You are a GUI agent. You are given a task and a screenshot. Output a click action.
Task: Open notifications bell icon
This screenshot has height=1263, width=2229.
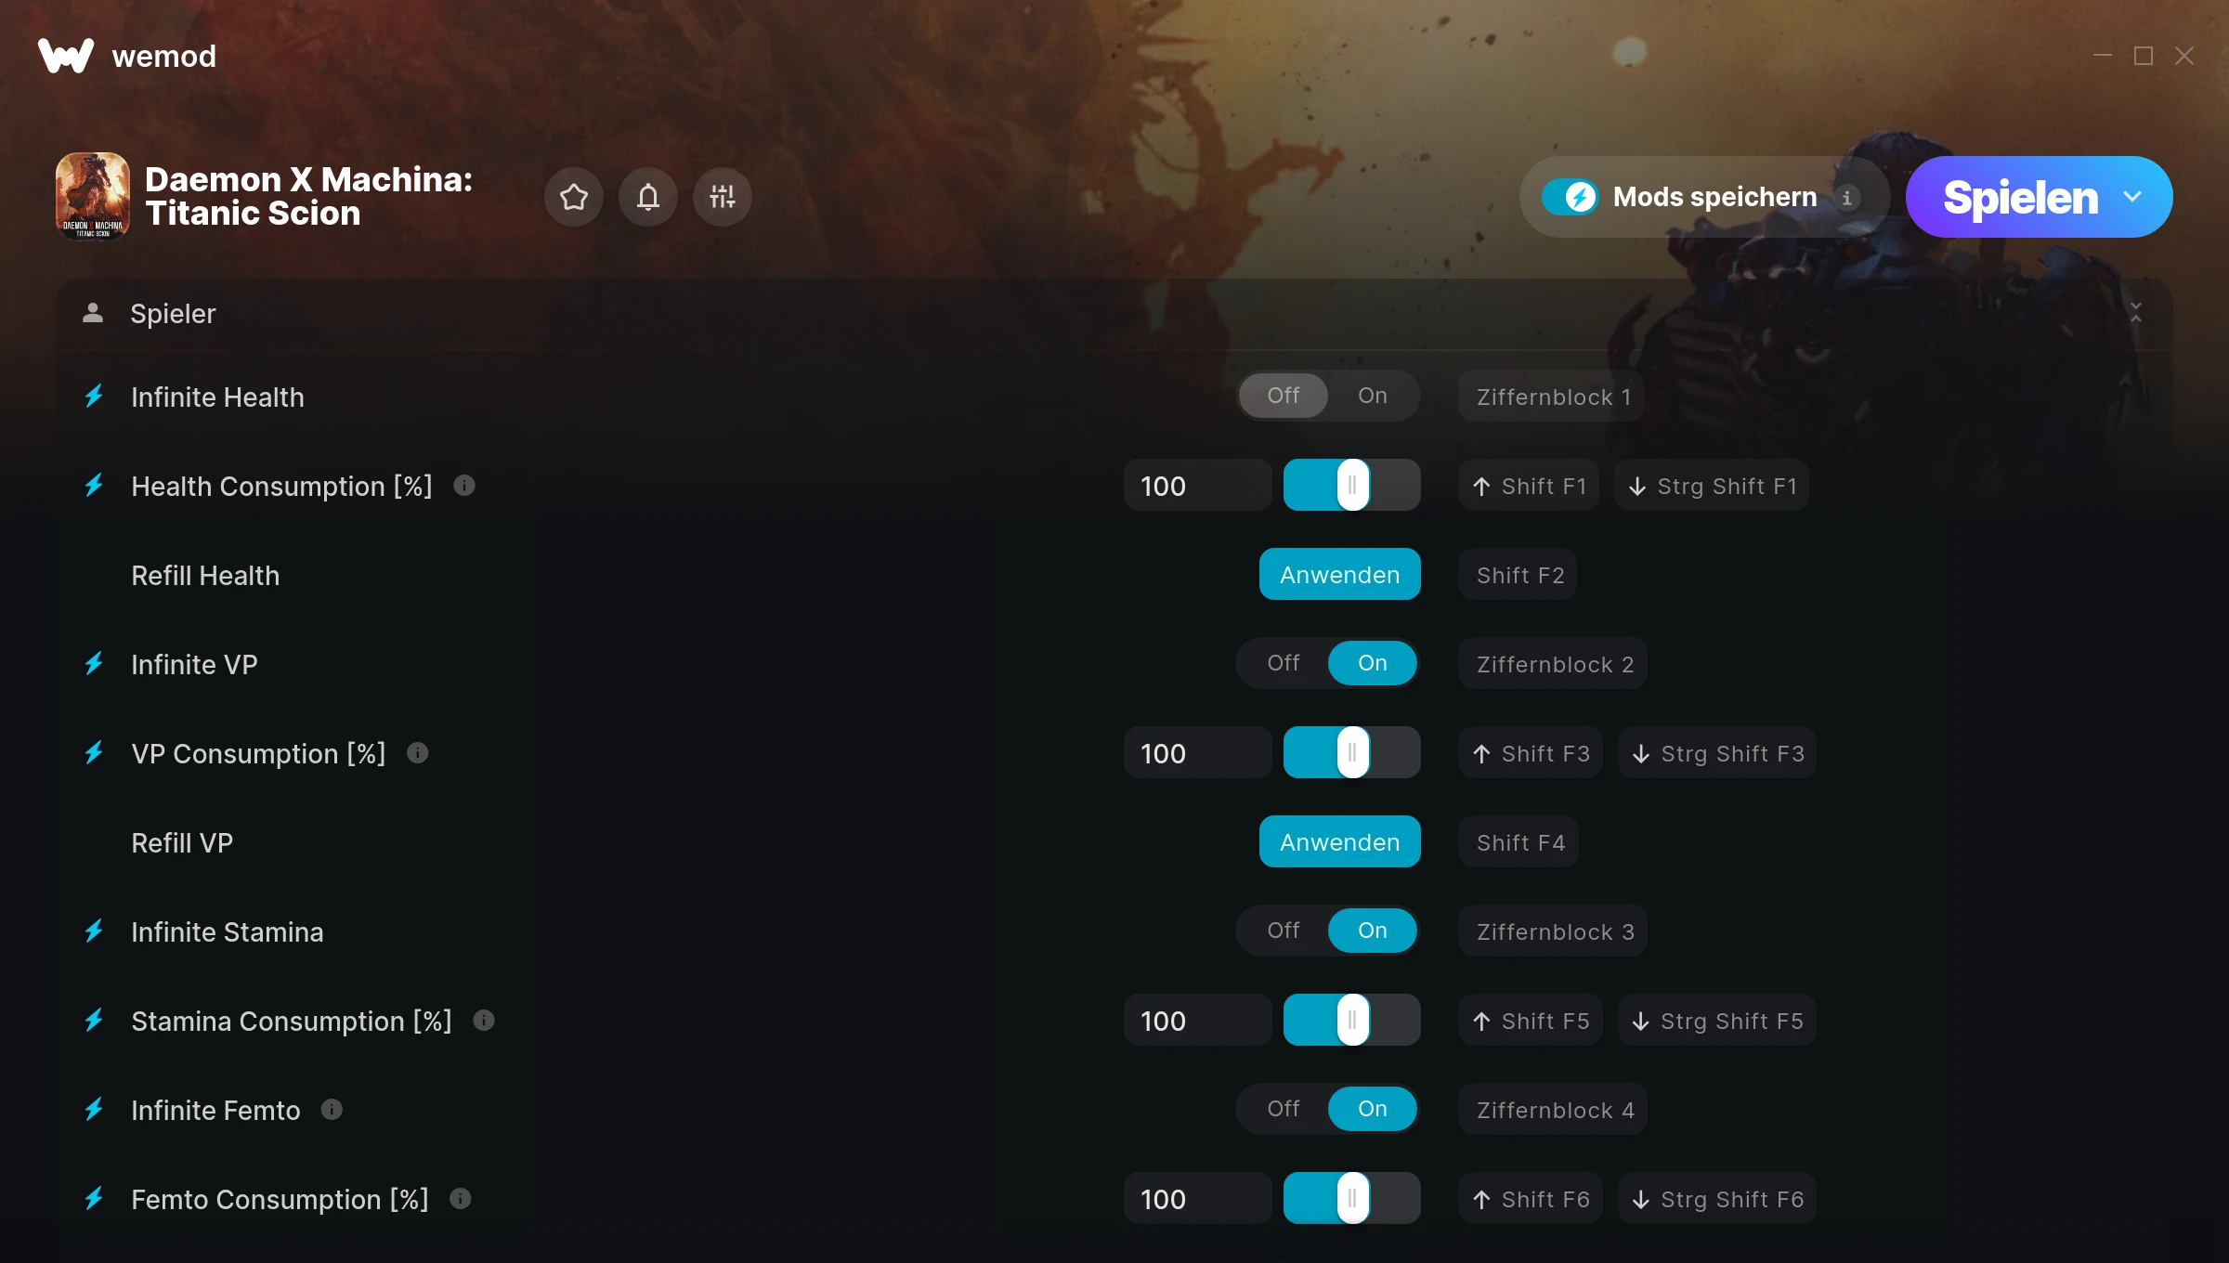click(648, 197)
